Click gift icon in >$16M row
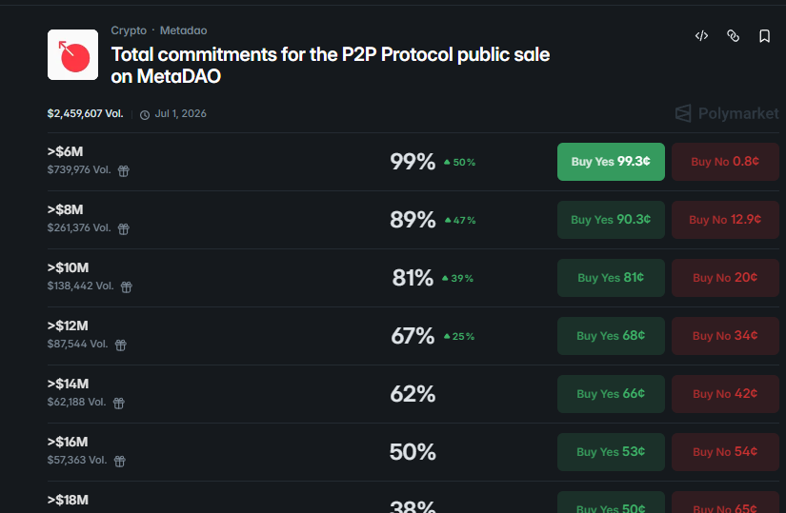Screen dimensions: 786x513 point(120,461)
